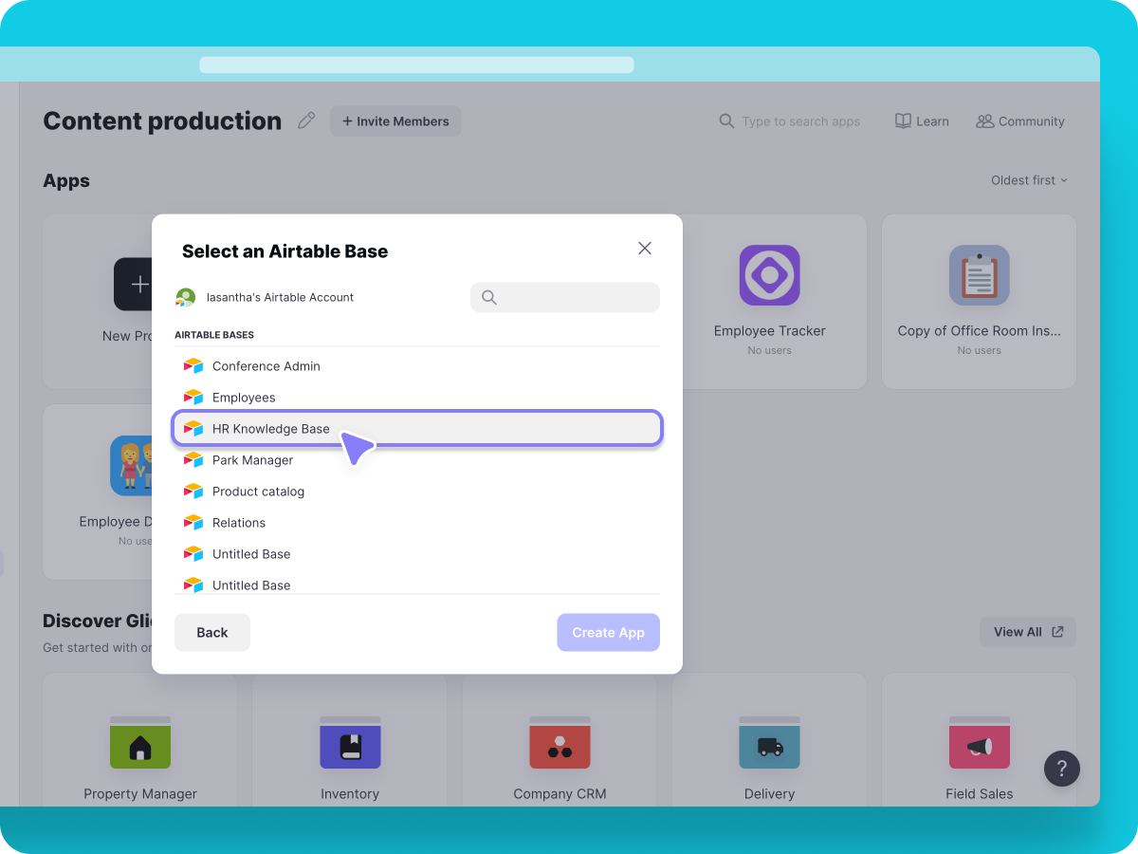Click the Community people icon
Screen dimensions: 1138x854
tap(985, 121)
